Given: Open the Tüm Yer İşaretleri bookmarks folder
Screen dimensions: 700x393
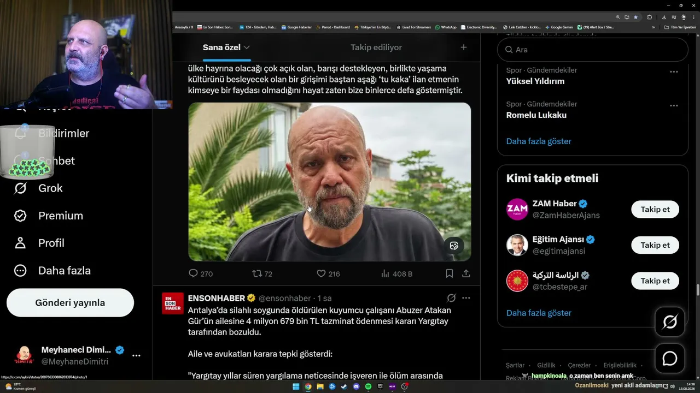Looking at the screenshot, I should pos(680,27).
